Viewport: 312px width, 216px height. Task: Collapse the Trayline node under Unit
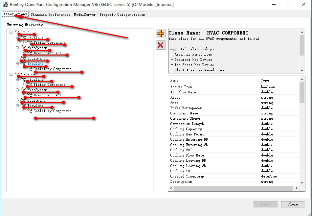pyautogui.click(x=17, y=63)
